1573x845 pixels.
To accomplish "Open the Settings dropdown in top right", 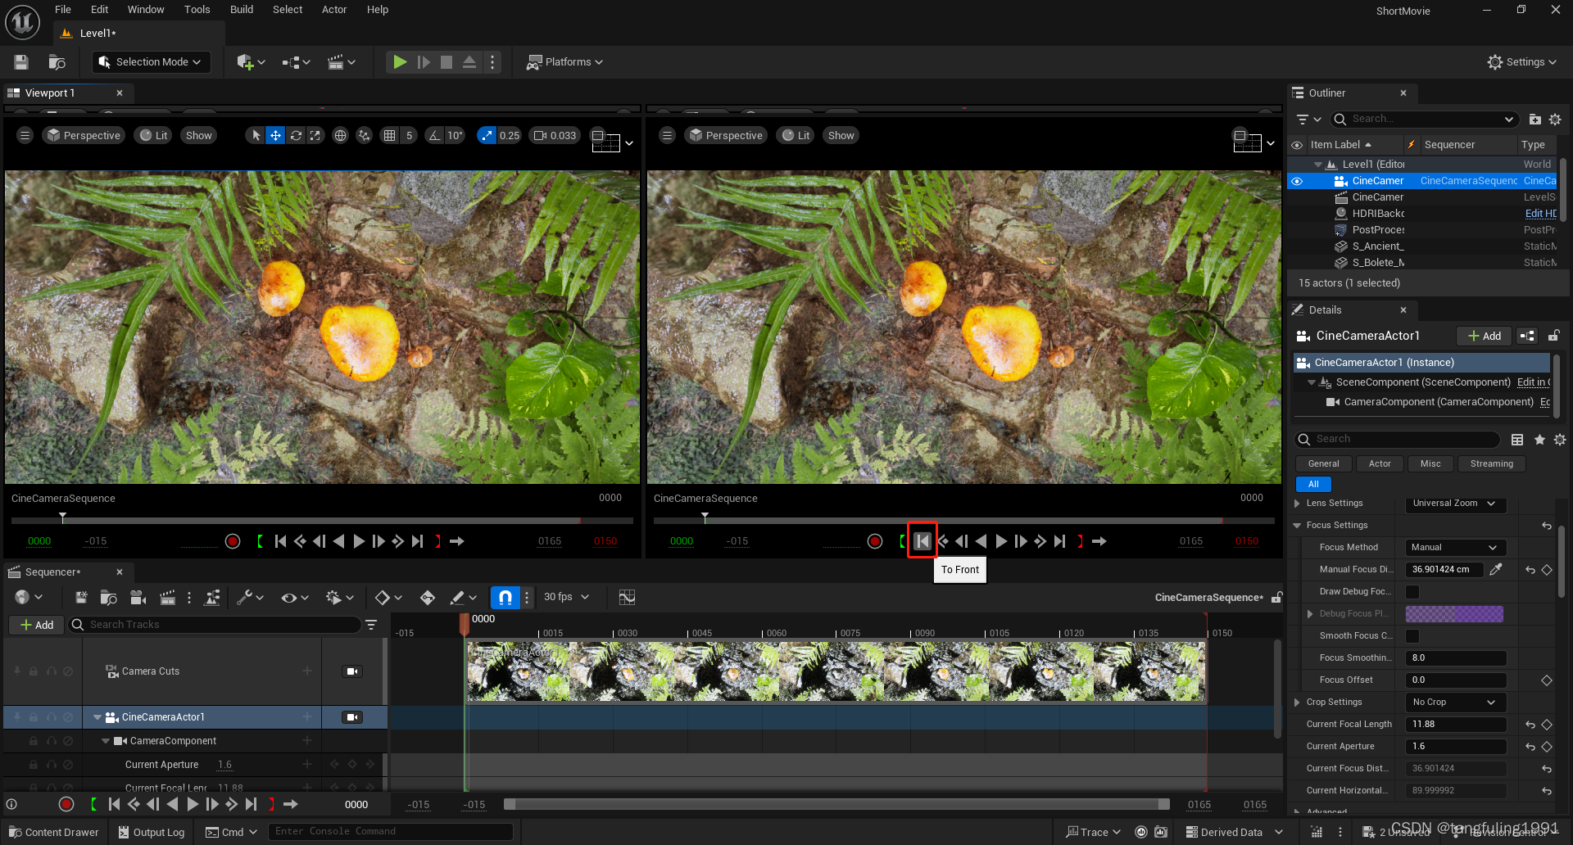I will pyautogui.click(x=1521, y=62).
